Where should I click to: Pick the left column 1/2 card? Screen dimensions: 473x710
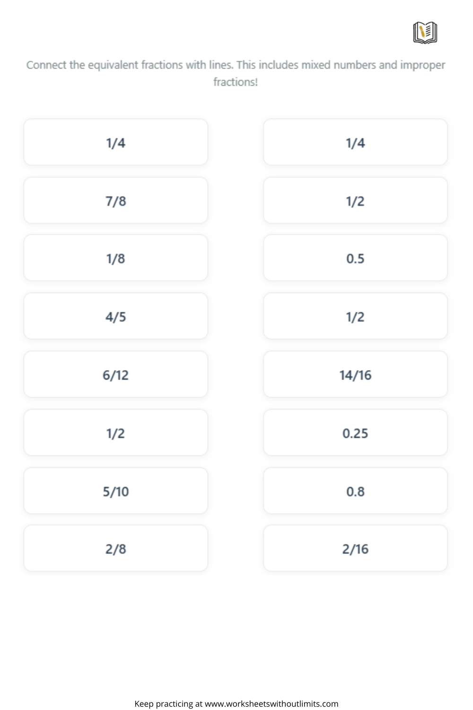point(116,433)
